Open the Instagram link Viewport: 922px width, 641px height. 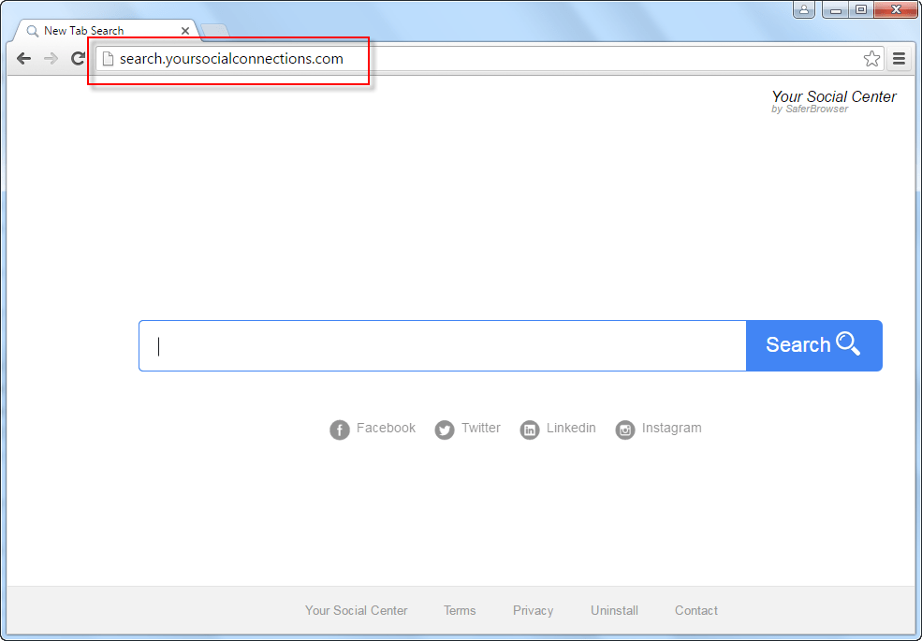point(671,429)
